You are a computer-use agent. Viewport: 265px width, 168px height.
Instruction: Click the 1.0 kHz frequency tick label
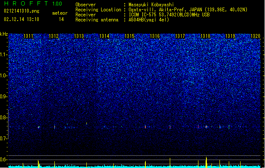[x=4, y=76]
